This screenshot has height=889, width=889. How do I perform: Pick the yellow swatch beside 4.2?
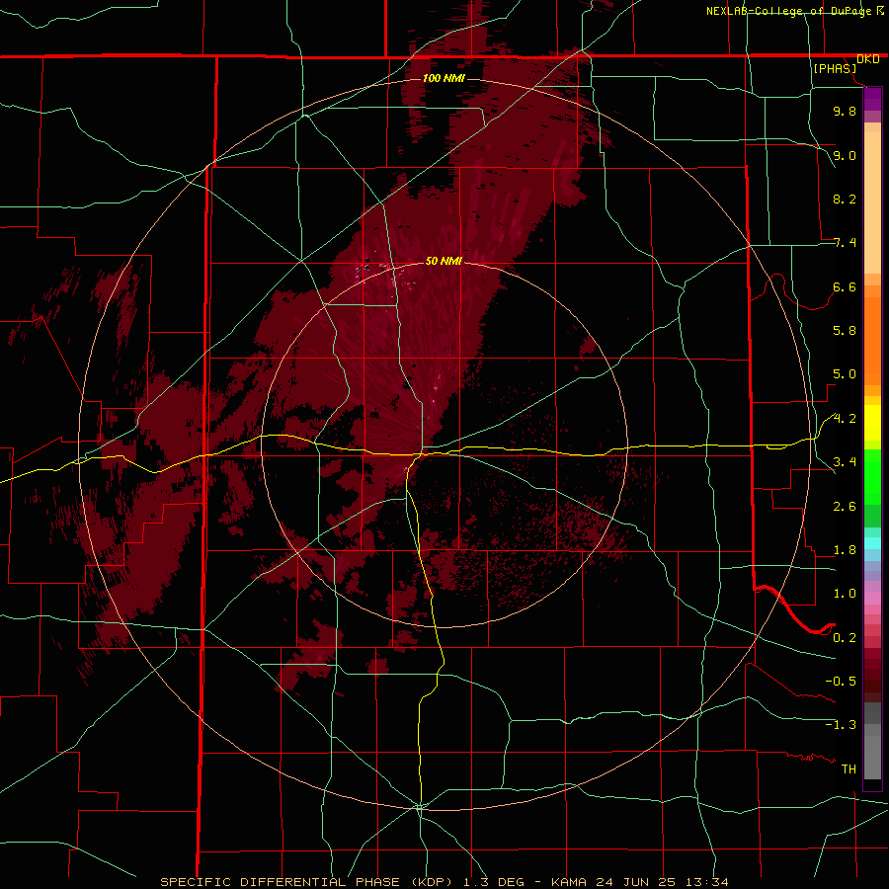pos(872,423)
